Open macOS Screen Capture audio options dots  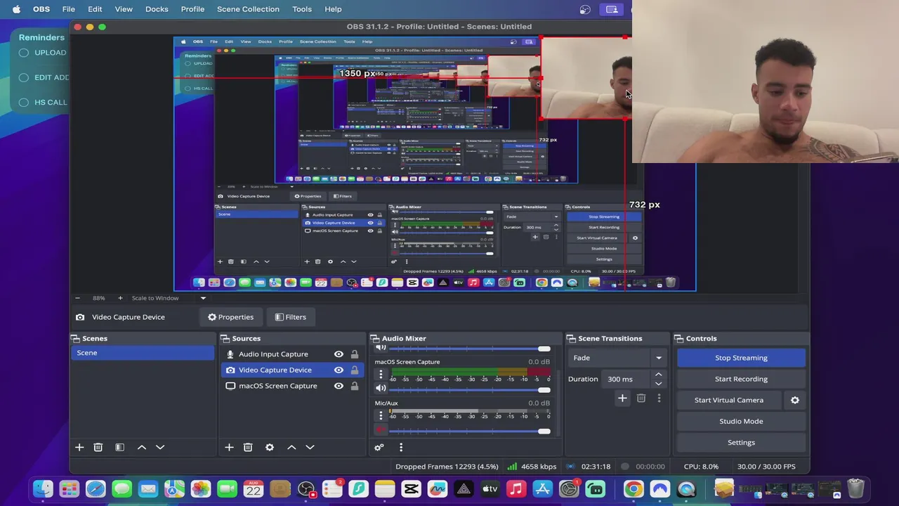[x=381, y=375]
